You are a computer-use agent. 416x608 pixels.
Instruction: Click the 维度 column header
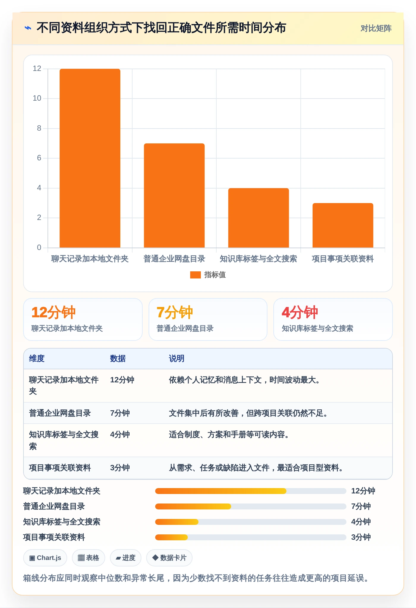(37, 359)
